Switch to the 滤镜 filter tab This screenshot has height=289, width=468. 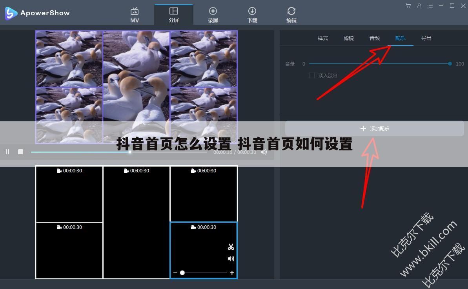[348, 38]
